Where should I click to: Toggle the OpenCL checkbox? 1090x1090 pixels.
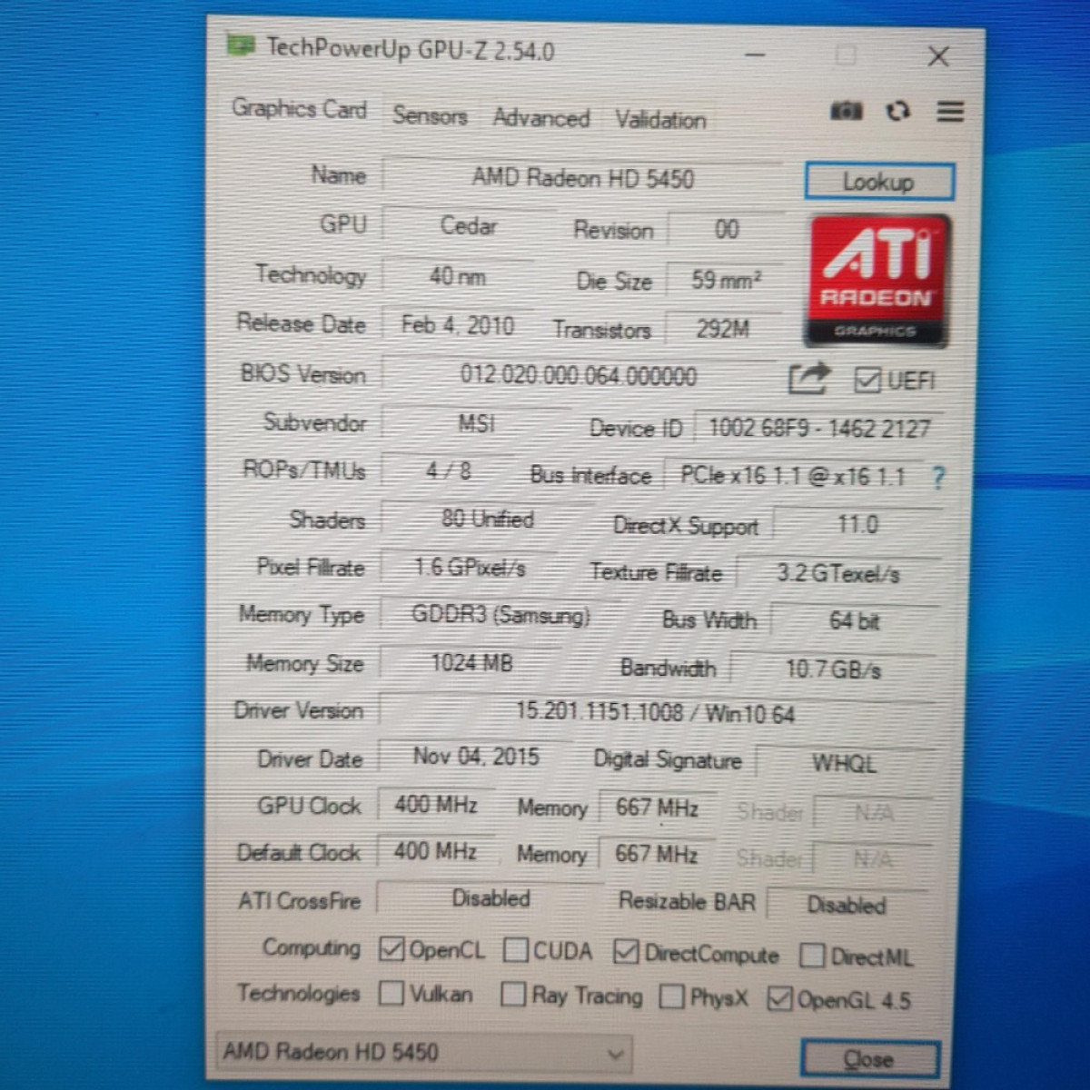391,949
